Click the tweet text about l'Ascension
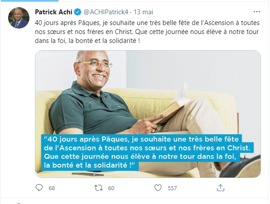This screenshot has height=204, width=270. coord(147,32)
